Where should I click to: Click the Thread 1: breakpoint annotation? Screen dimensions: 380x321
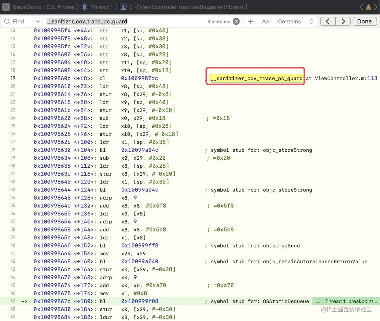point(351,301)
